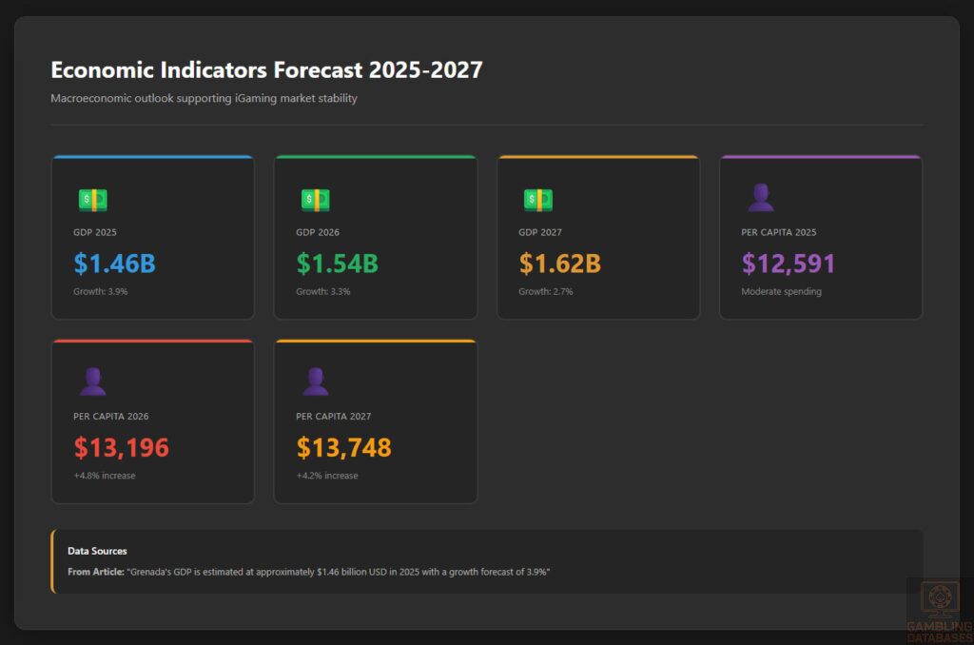Click the monitor icon in the watermark logo

click(940, 596)
